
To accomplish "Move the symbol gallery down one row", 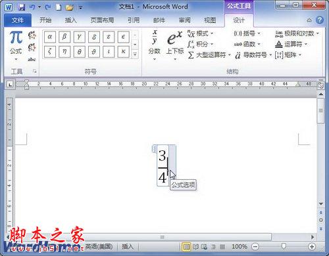I will (135, 45).
